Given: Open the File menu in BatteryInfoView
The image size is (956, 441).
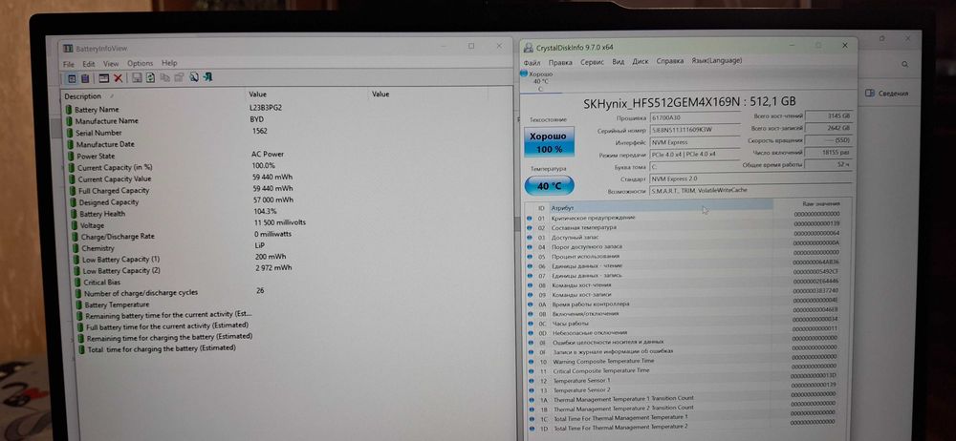Looking at the screenshot, I should (x=68, y=63).
